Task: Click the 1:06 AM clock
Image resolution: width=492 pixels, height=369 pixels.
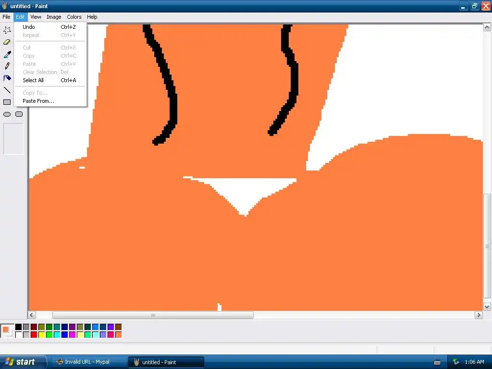Action: point(474,362)
